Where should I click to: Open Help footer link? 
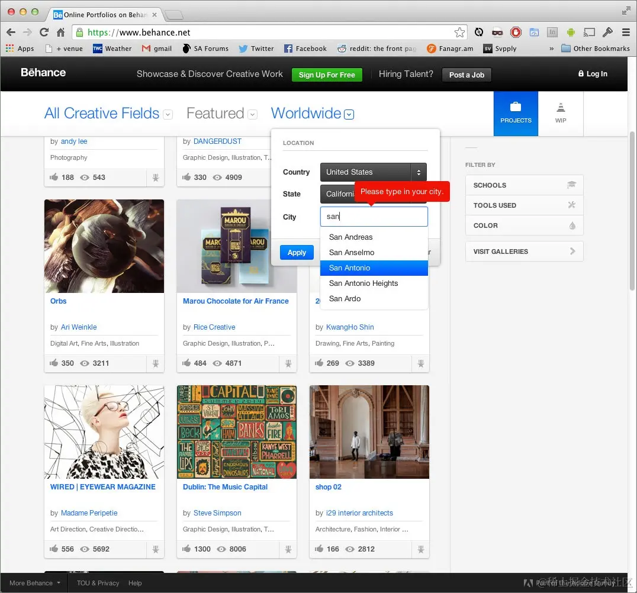135,583
